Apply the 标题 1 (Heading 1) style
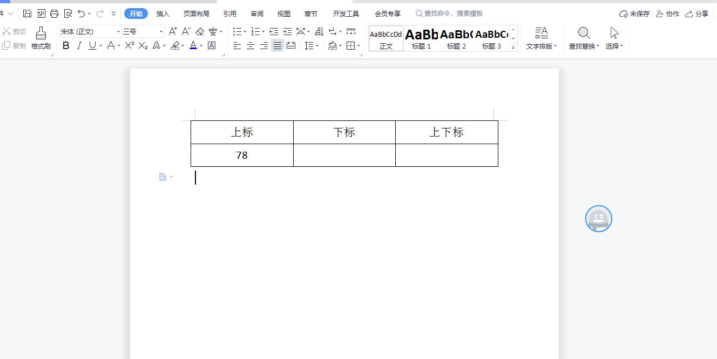Screen dimensions: 717x359 422,38
